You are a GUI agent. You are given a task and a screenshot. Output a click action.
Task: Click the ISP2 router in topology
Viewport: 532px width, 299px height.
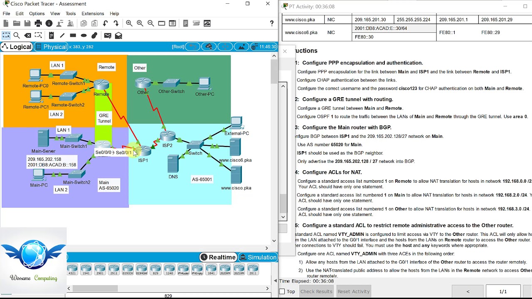tap(167, 136)
